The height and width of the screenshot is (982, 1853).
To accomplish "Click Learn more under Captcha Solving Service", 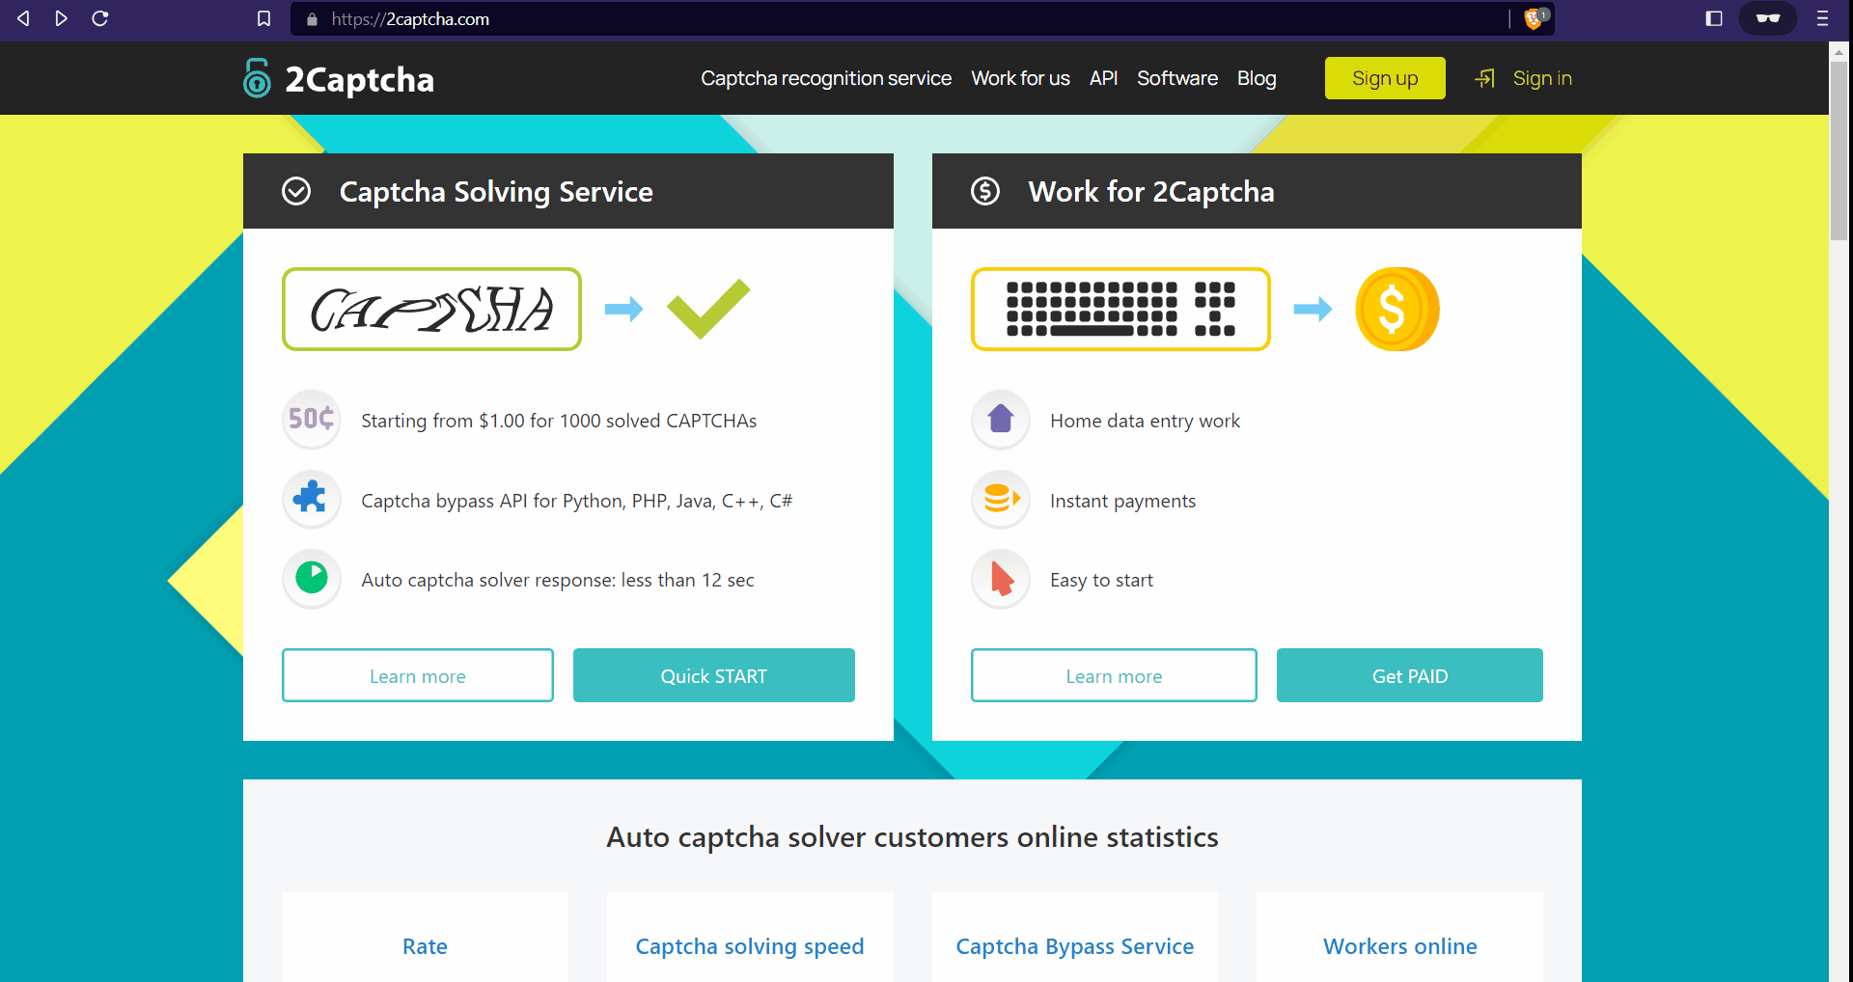I will click(418, 675).
